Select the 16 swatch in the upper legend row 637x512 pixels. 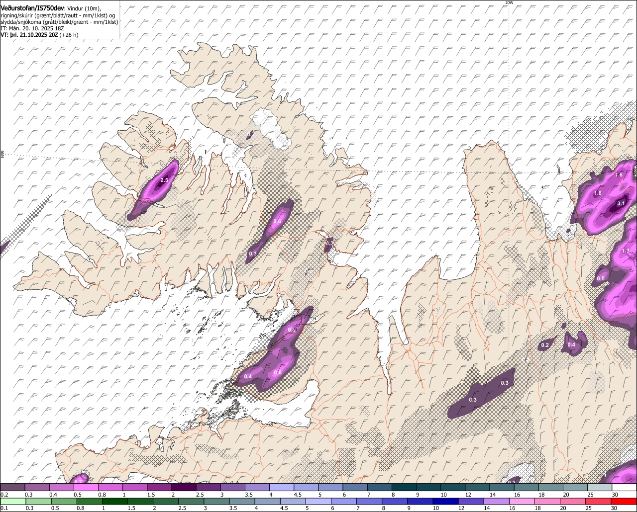tap(527, 487)
